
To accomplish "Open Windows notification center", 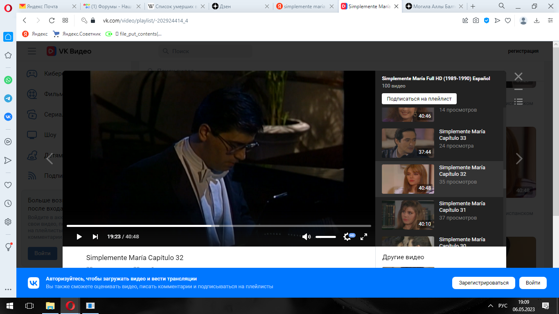I will pos(545,305).
